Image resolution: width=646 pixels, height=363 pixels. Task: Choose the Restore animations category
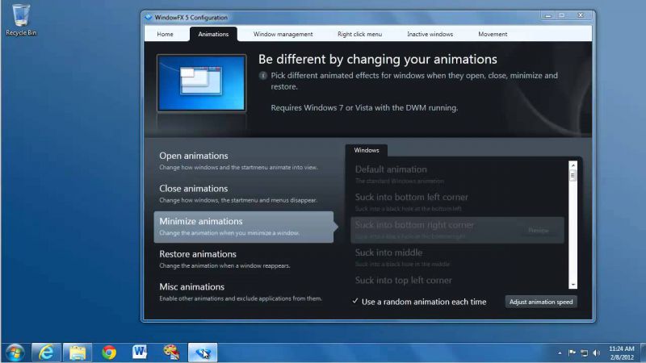tap(244, 259)
